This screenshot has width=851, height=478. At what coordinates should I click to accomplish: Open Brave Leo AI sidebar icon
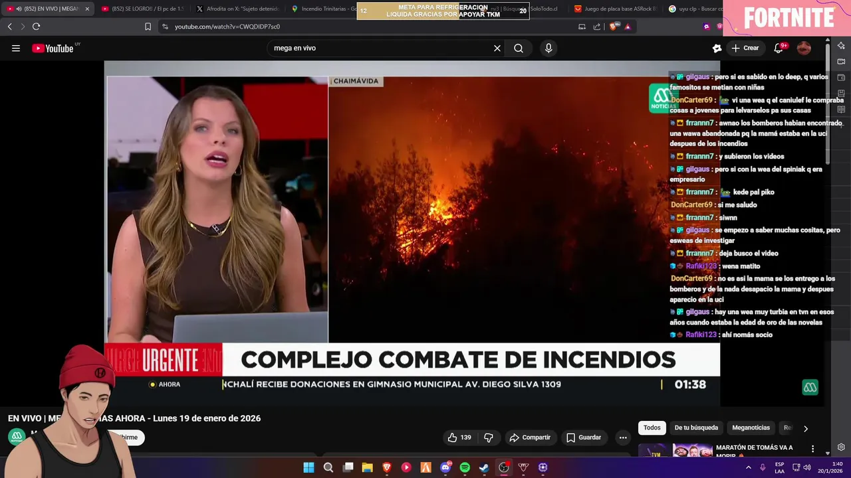pos(841,45)
